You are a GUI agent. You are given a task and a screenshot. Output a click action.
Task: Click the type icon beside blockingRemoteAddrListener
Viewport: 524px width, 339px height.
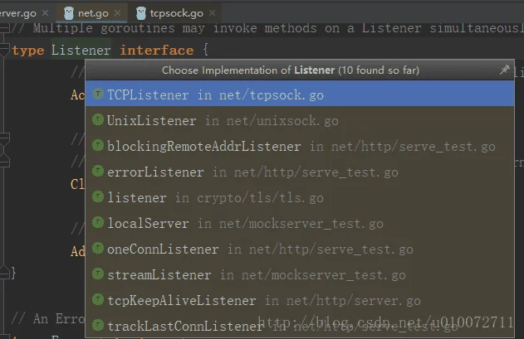click(x=98, y=145)
